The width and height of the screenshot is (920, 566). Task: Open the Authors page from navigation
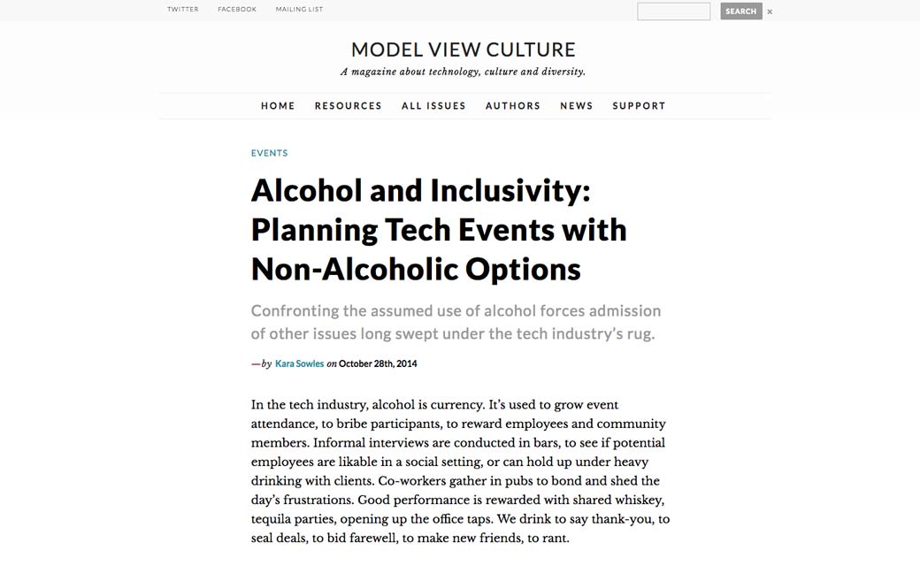click(x=513, y=106)
